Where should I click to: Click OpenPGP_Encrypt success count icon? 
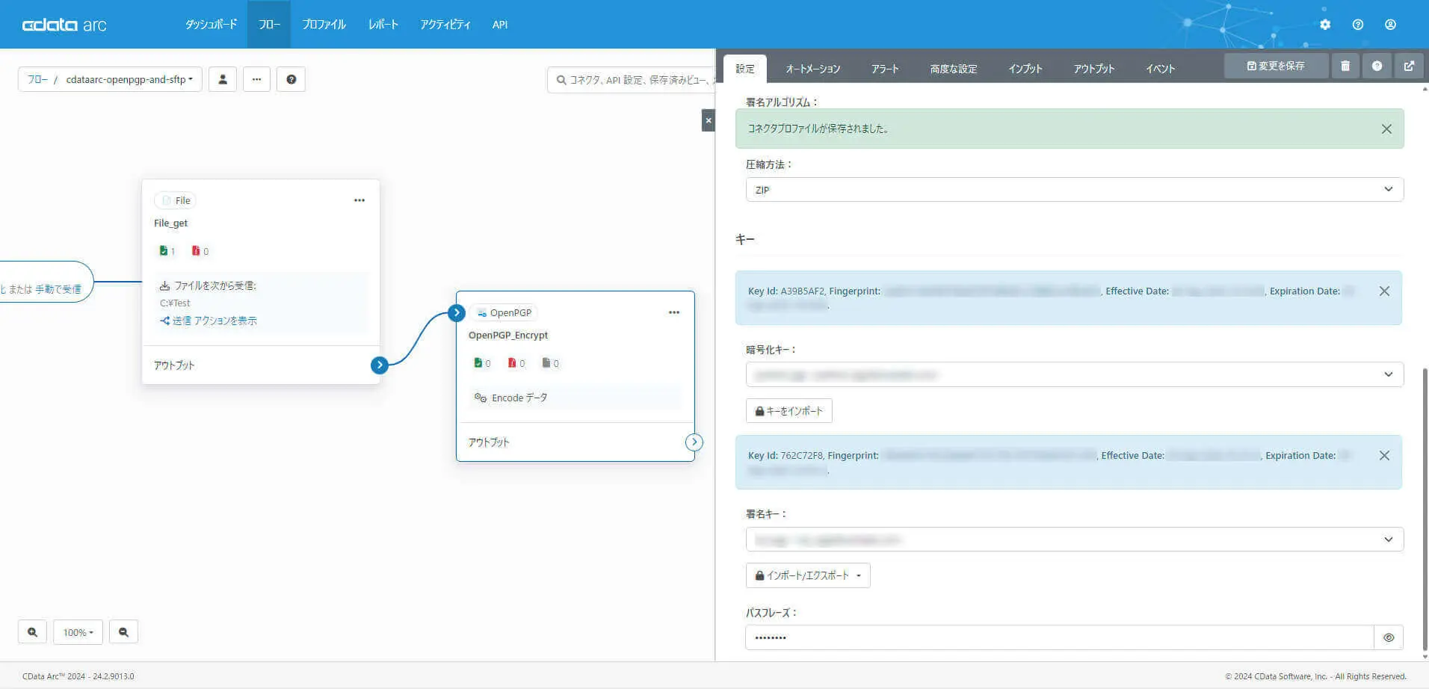[x=478, y=363]
